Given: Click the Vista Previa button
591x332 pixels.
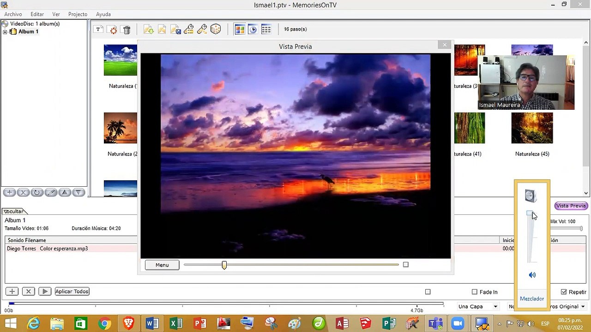Looking at the screenshot, I should pyautogui.click(x=571, y=206).
